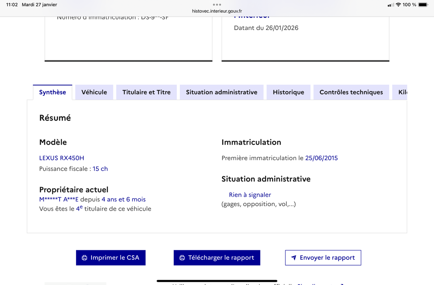434x285 pixels.
Task: Open the Synthèse tab
Action: [x=52, y=92]
